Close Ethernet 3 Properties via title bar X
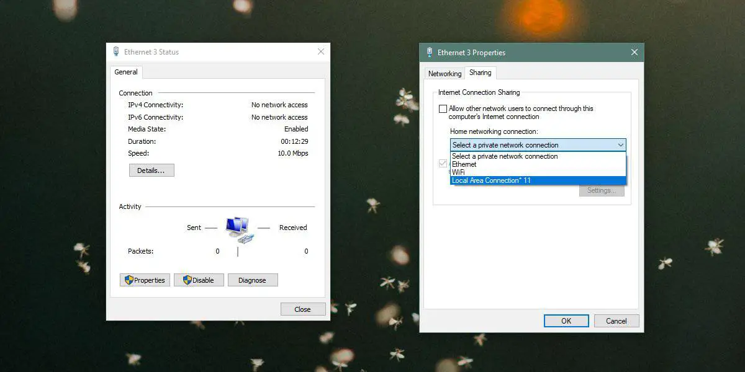The image size is (745, 372). (634, 53)
